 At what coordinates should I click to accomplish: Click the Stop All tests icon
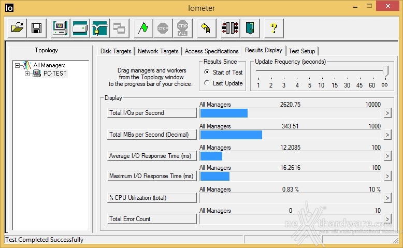point(182,28)
